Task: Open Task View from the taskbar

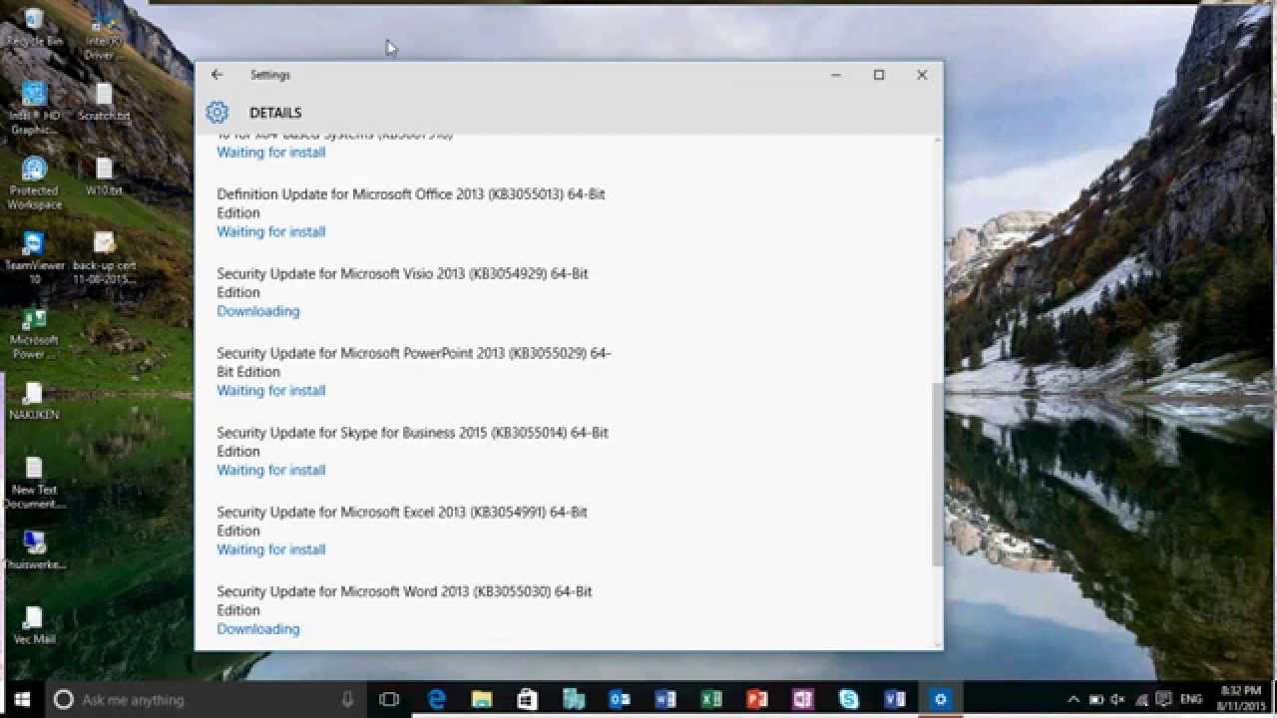Action: coord(389,700)
